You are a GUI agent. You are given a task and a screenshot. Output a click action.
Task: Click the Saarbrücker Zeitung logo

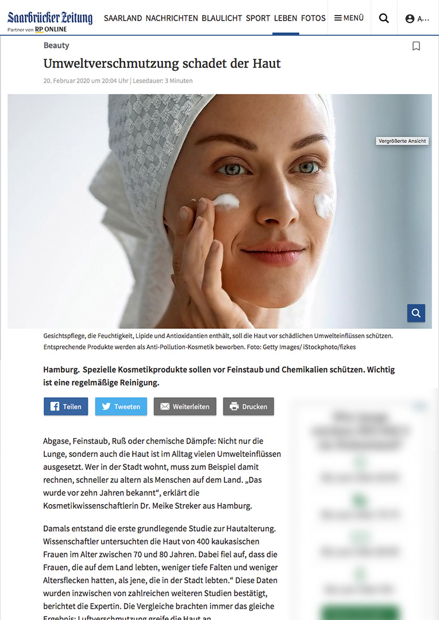(50, 18)
